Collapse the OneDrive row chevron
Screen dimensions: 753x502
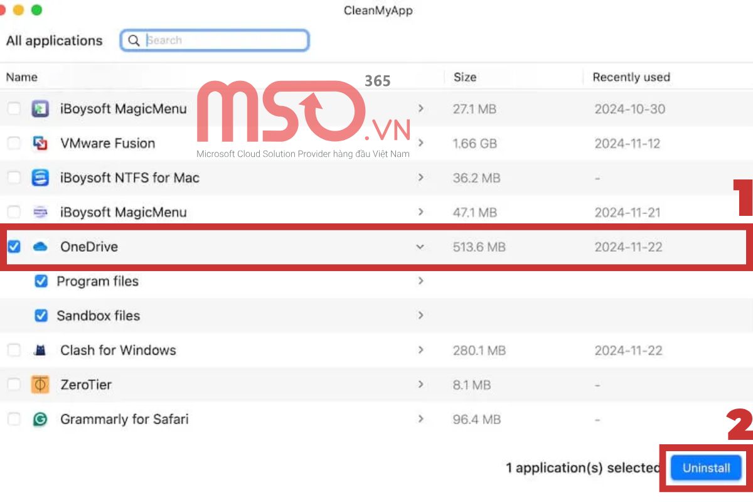coord(420,247)
